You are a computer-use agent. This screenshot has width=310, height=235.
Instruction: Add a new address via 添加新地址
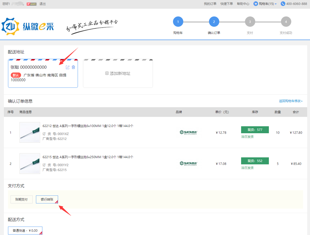[x=118, y=74]
